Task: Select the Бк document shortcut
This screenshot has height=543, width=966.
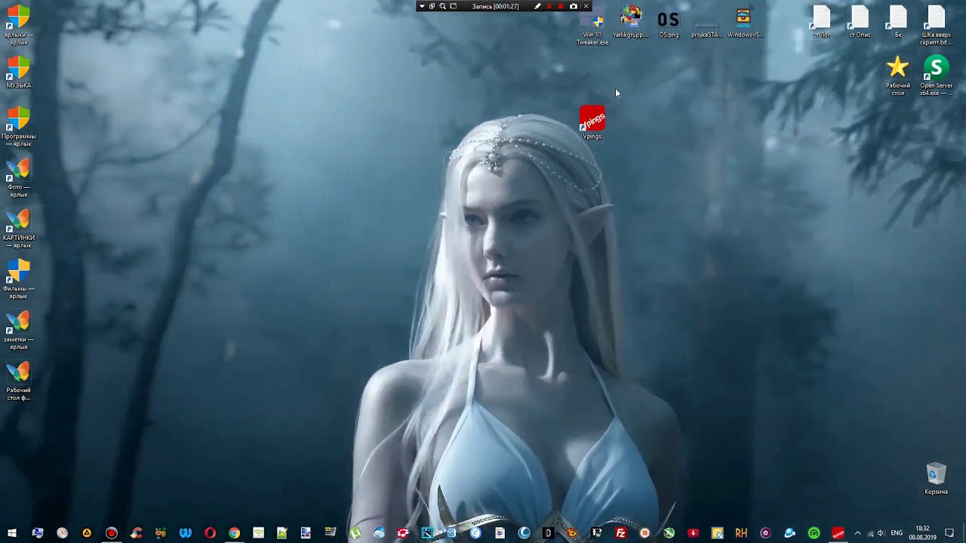Action: 898,22
